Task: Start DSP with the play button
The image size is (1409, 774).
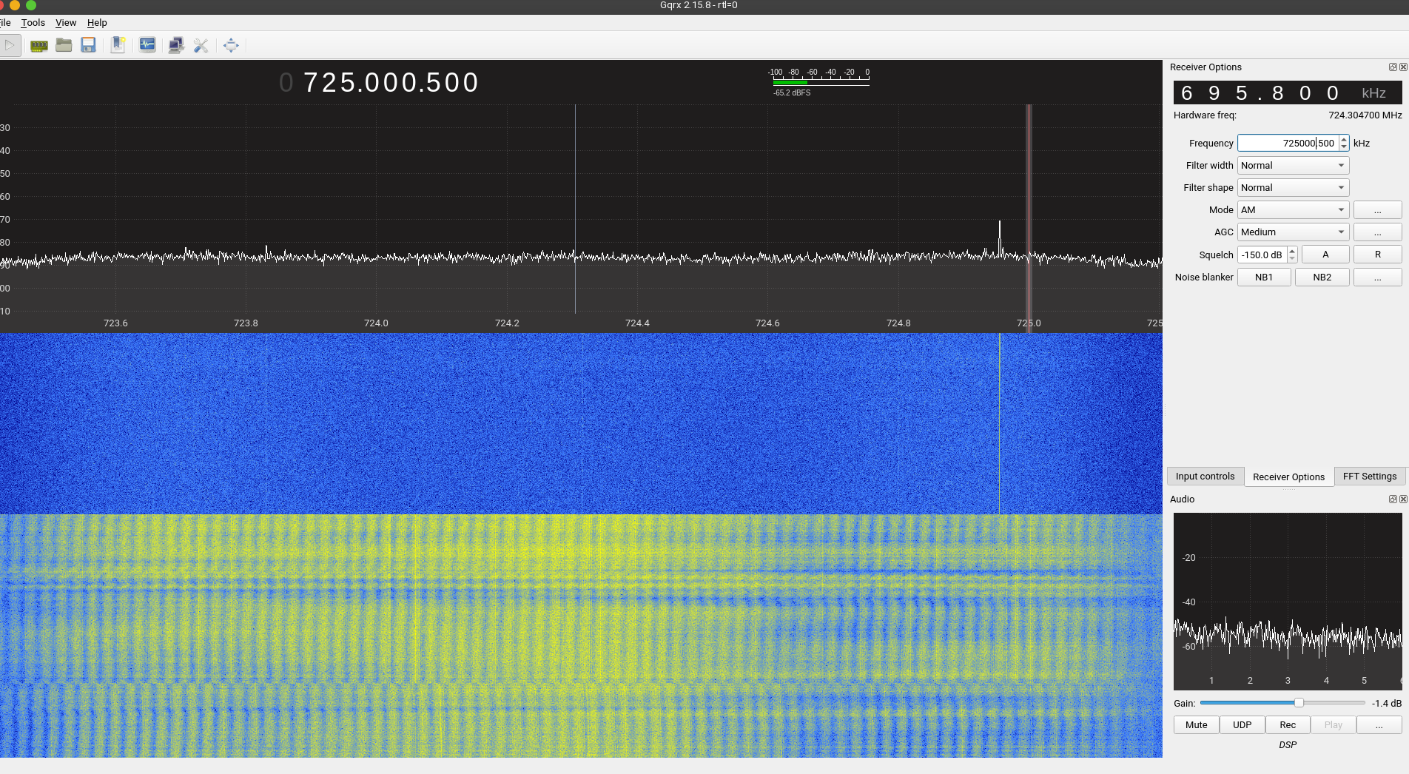Action: click(10, 45)
